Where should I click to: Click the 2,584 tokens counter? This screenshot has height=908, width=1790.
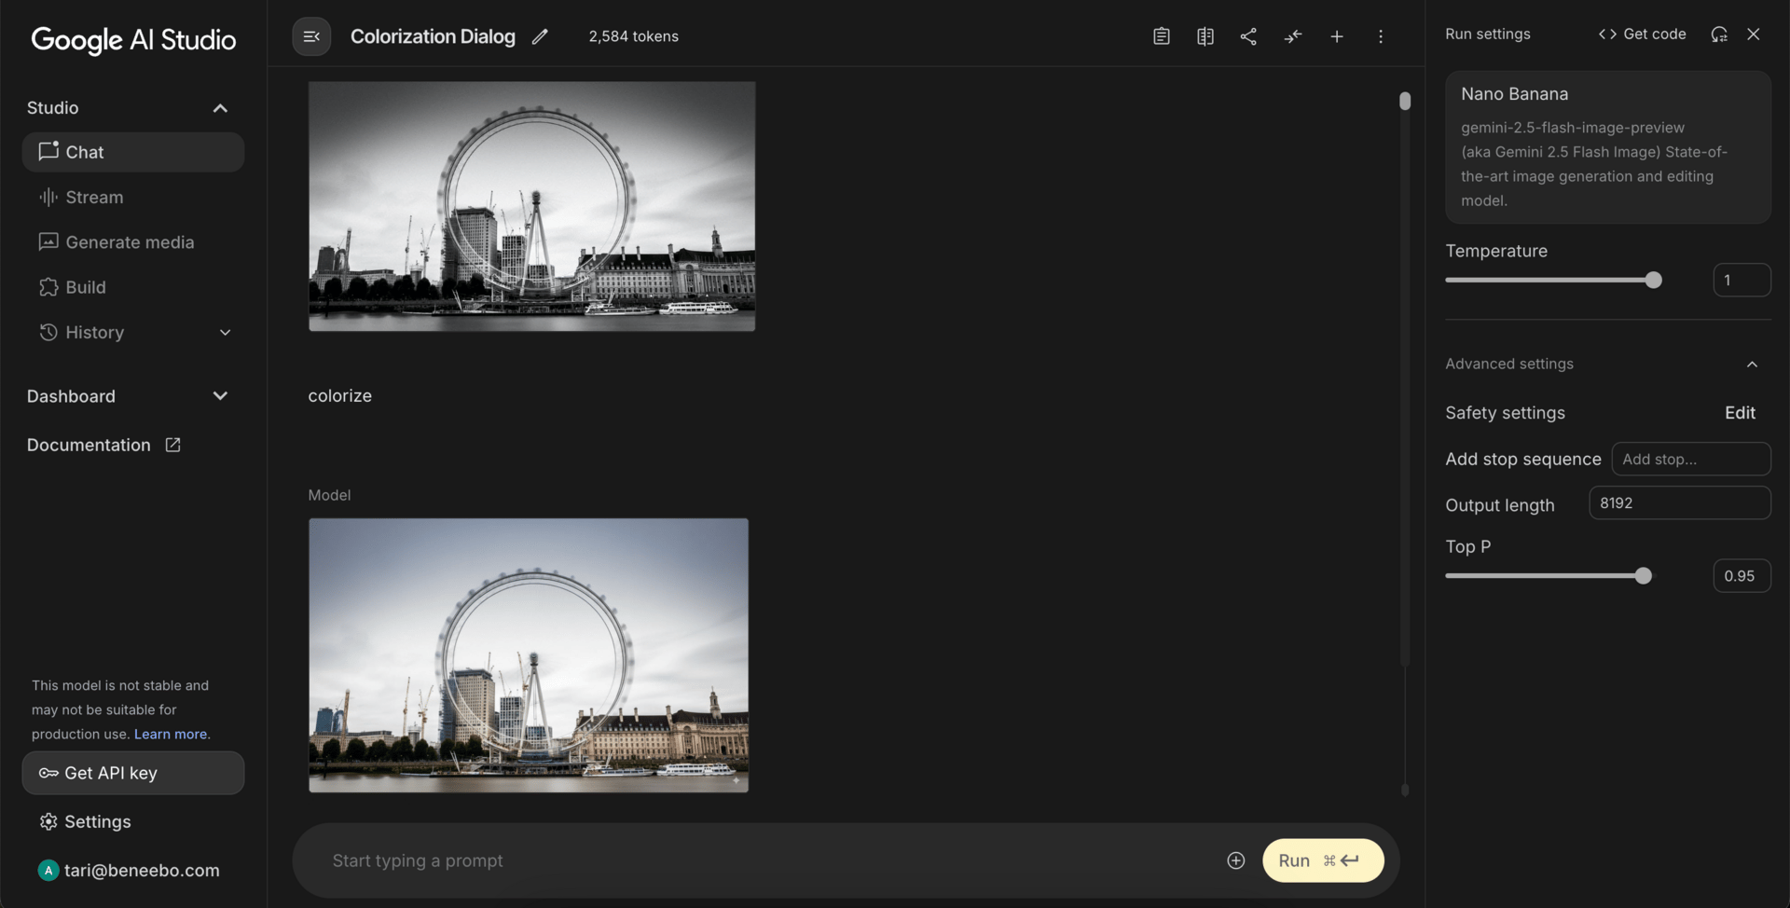[x=633, y=36]
